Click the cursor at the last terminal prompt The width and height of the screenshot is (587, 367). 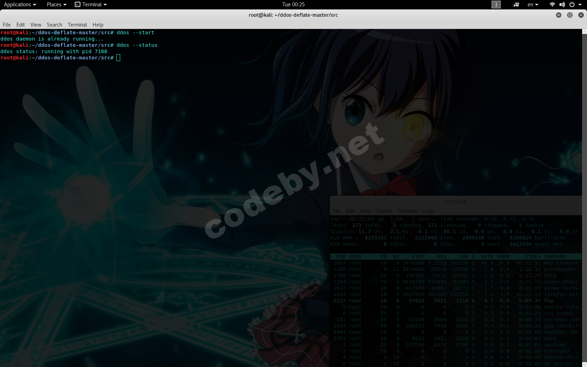click(x=118, y=58)
